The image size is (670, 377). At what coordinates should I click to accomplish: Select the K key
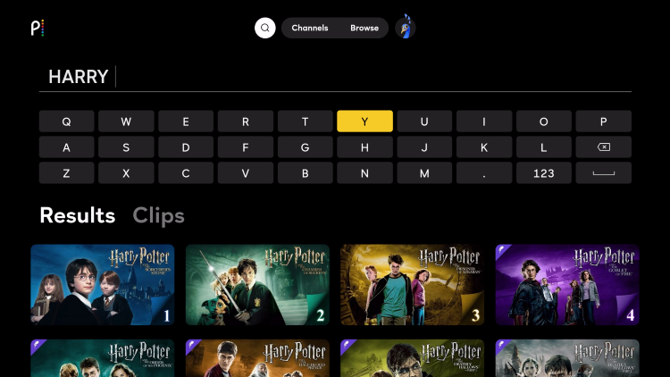484,147
